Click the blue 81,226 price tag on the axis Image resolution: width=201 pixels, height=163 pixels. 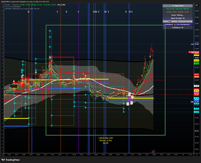(197, 100)
